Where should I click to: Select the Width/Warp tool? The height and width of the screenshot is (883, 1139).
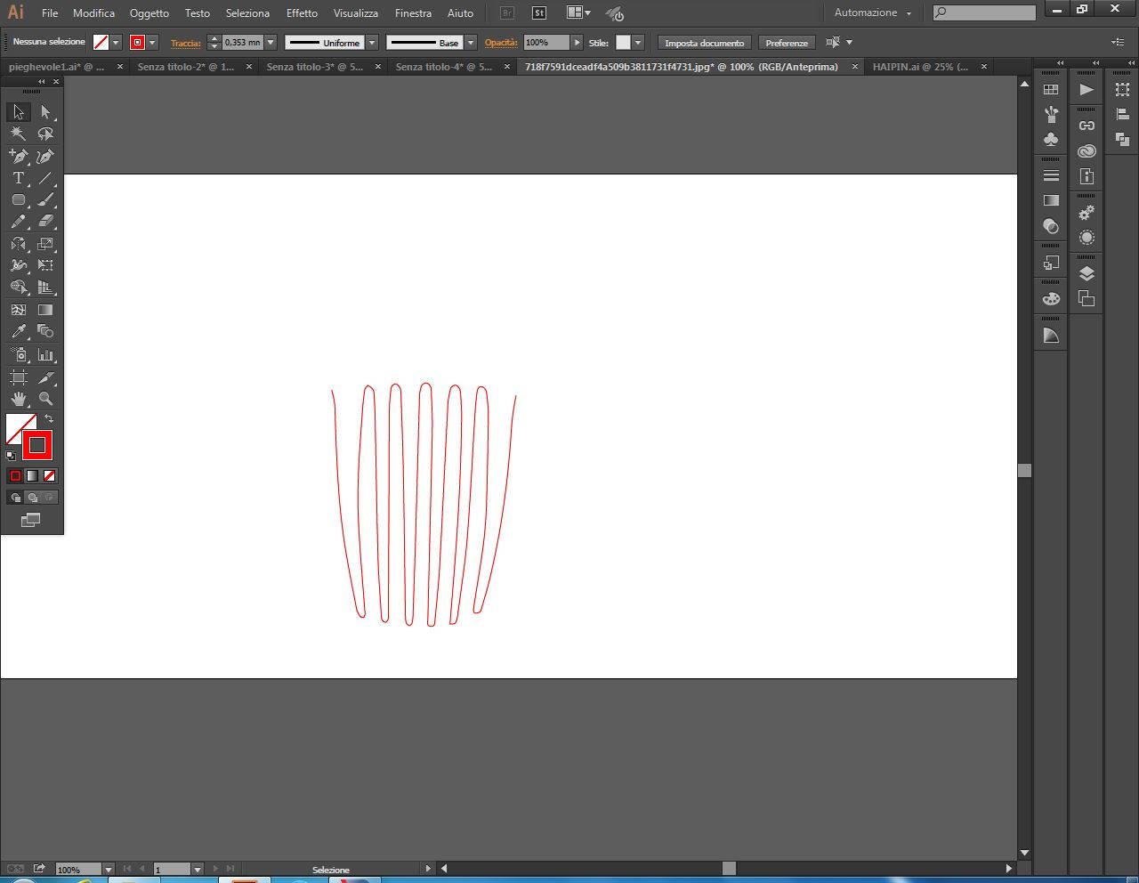click(18, 265)
